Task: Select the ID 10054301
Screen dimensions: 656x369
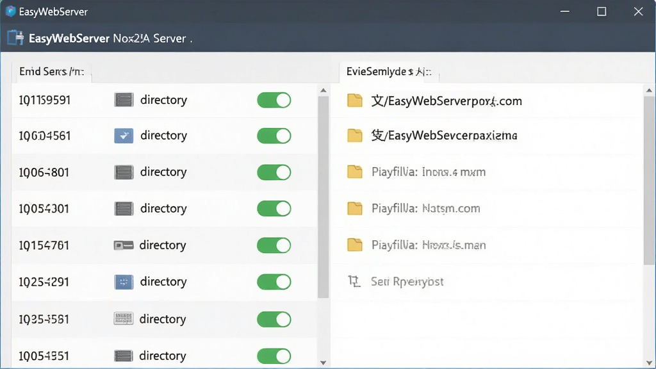Action: coord(44,209)
